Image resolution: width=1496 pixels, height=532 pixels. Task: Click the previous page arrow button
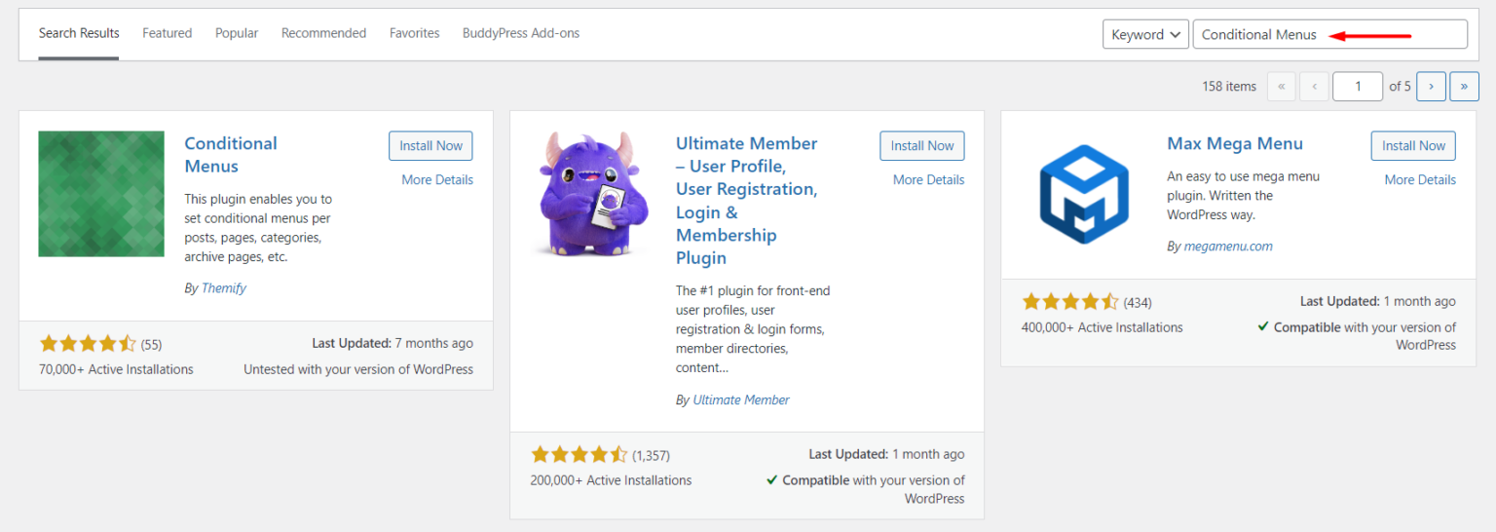tap(1314, 87)
